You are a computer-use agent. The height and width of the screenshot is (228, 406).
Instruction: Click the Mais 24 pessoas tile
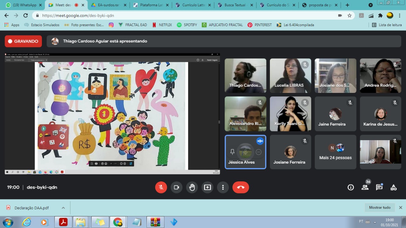coord(335,152)
